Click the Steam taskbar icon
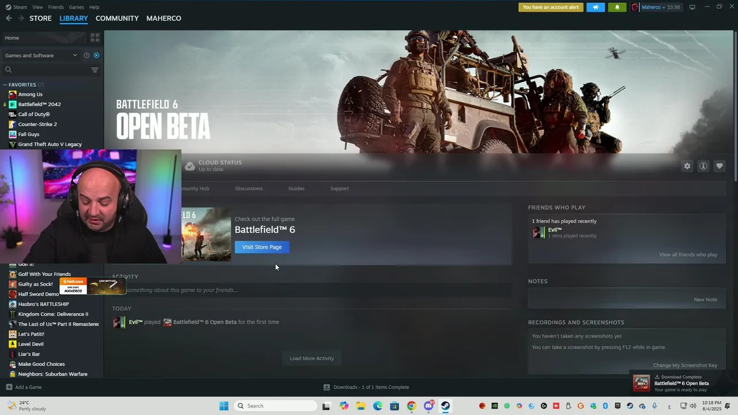This screenshot has width=738, height=415. click(445, 406)
